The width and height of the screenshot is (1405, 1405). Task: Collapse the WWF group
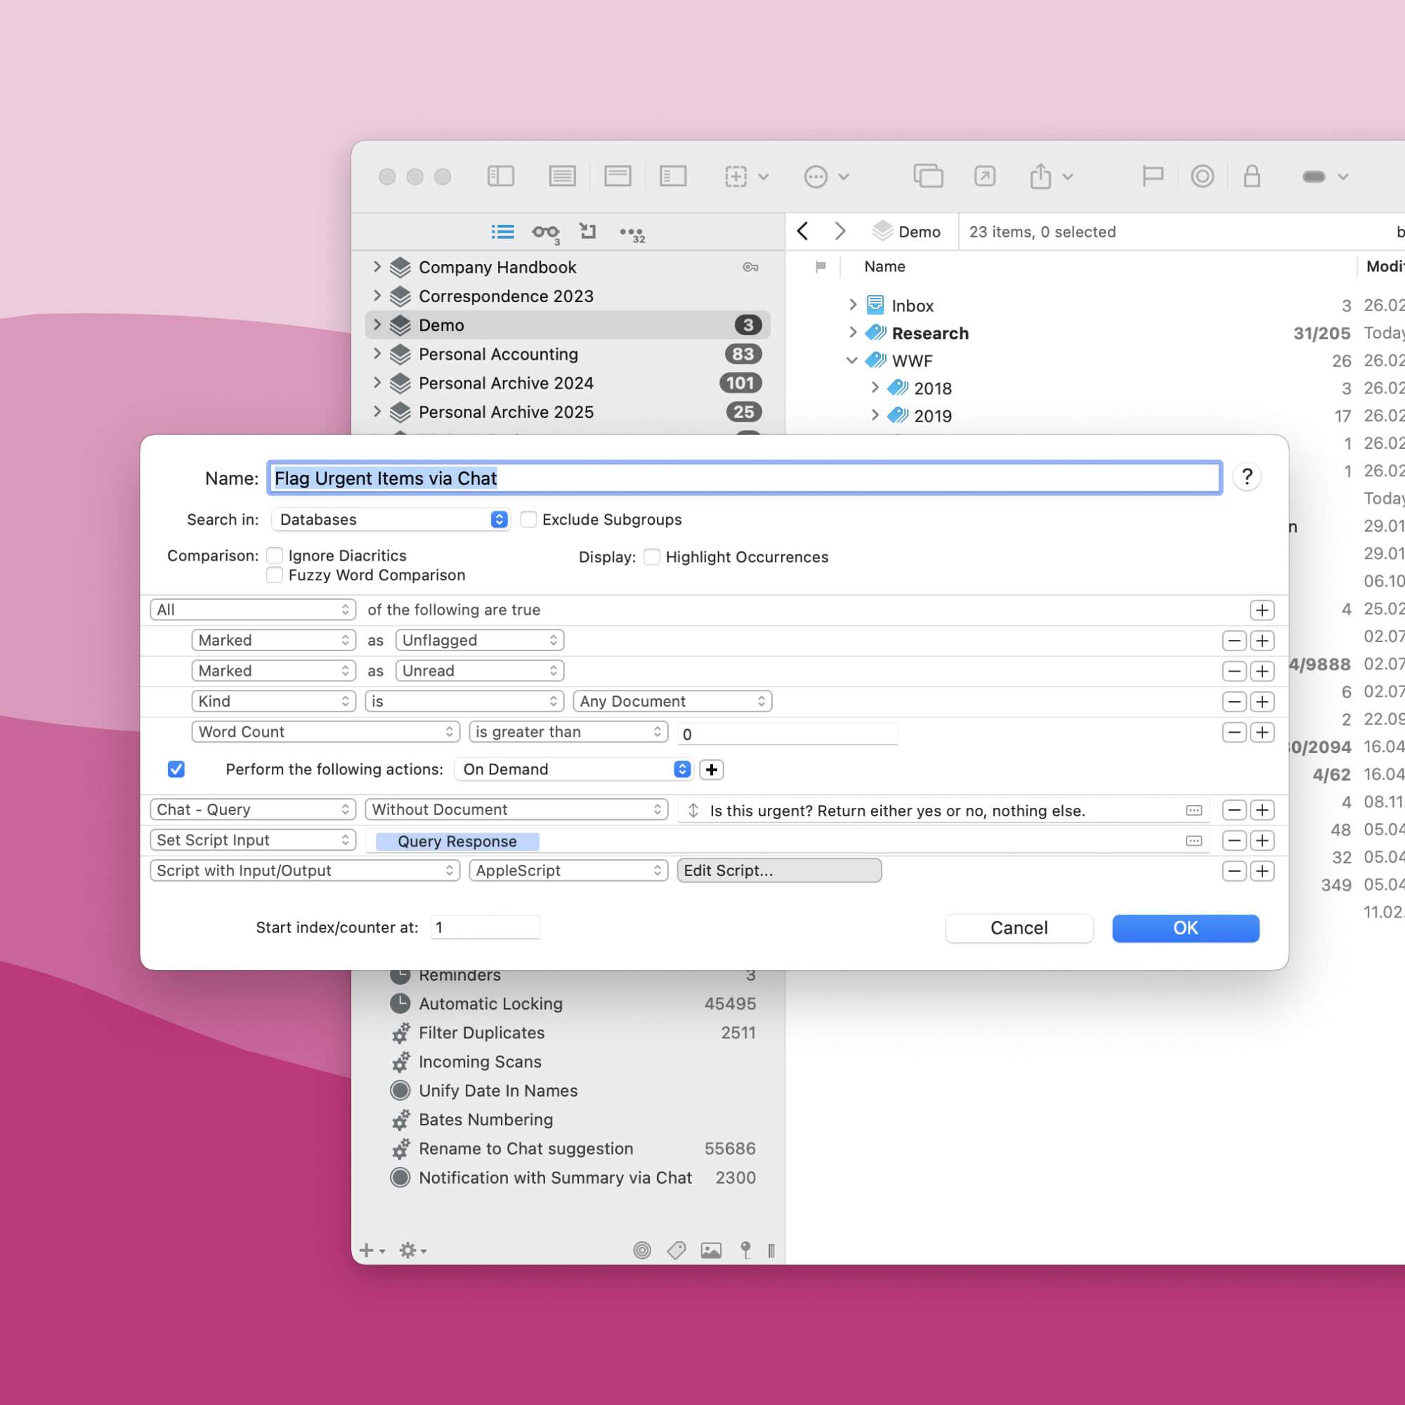[x=852, y=360]
